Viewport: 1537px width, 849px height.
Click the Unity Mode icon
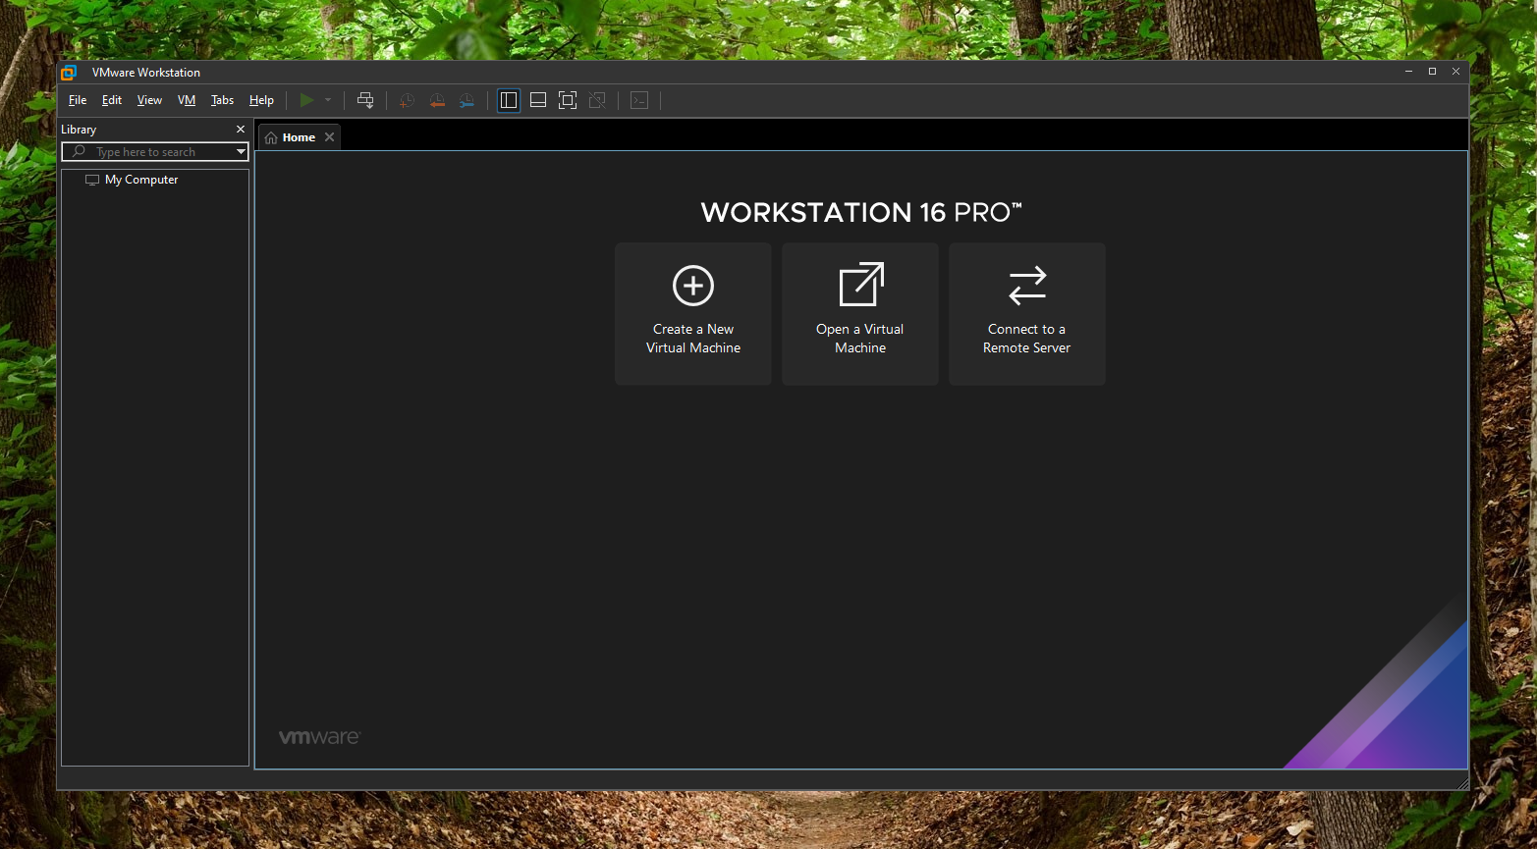pos(597,99)
